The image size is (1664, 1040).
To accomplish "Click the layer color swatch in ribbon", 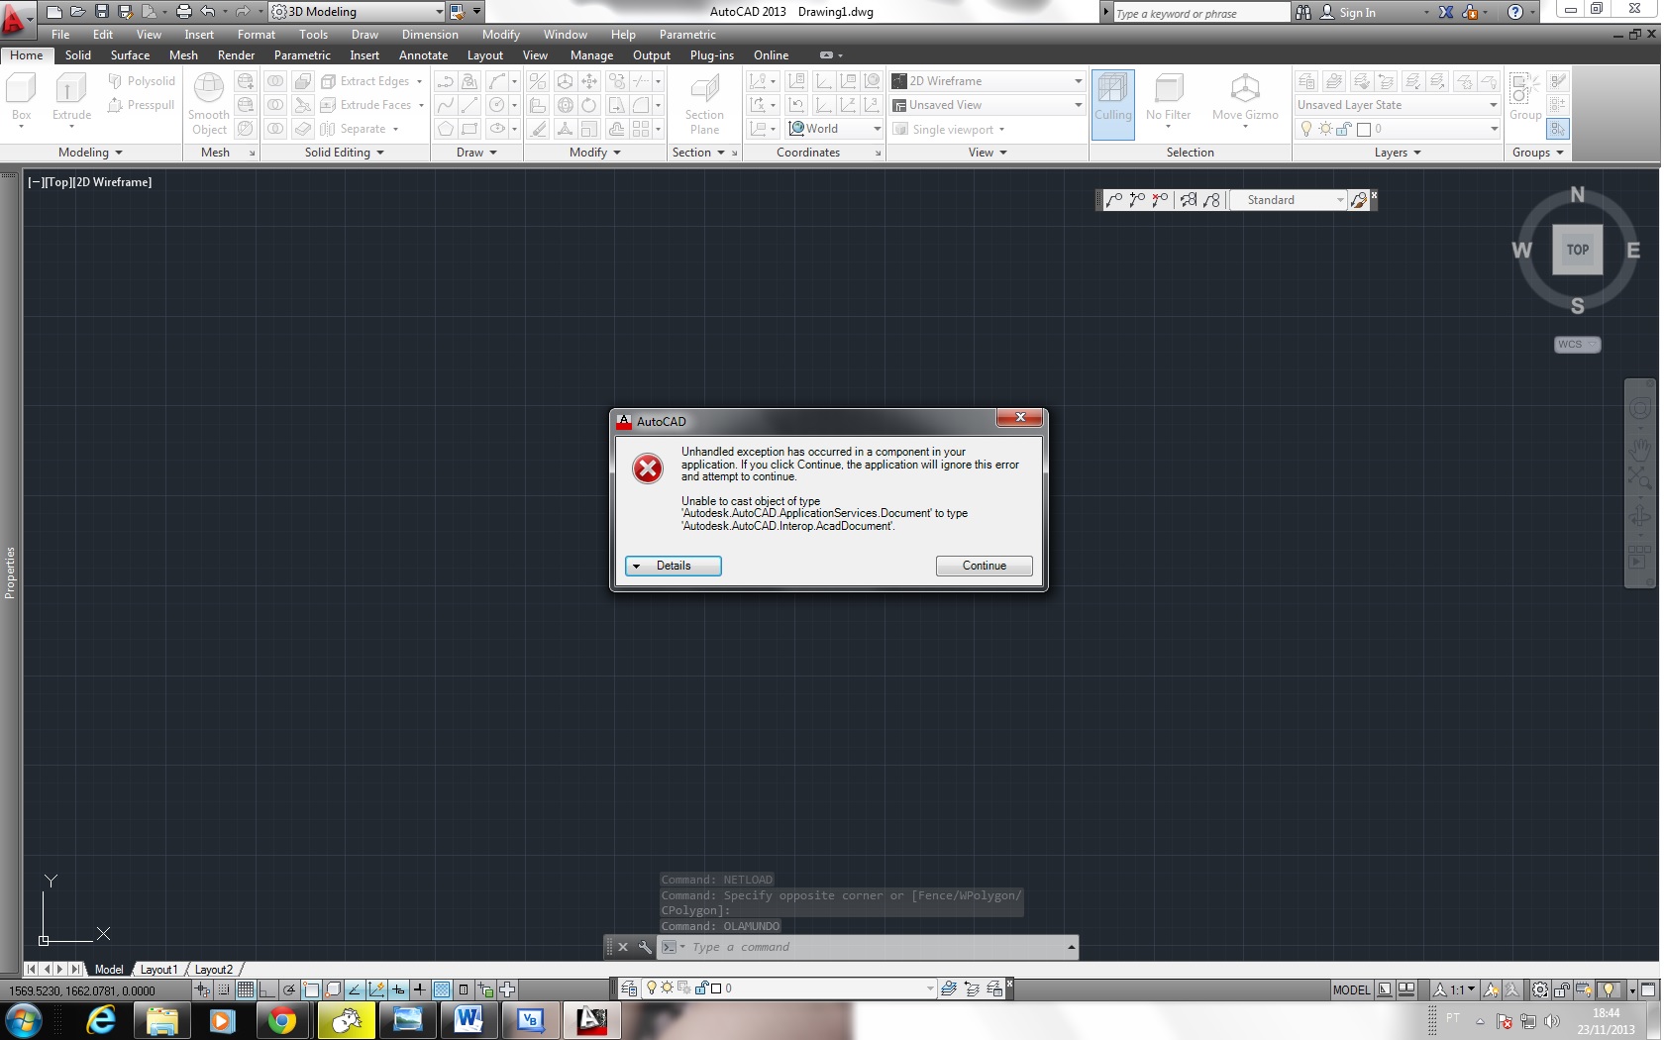I will [1363, 129].
